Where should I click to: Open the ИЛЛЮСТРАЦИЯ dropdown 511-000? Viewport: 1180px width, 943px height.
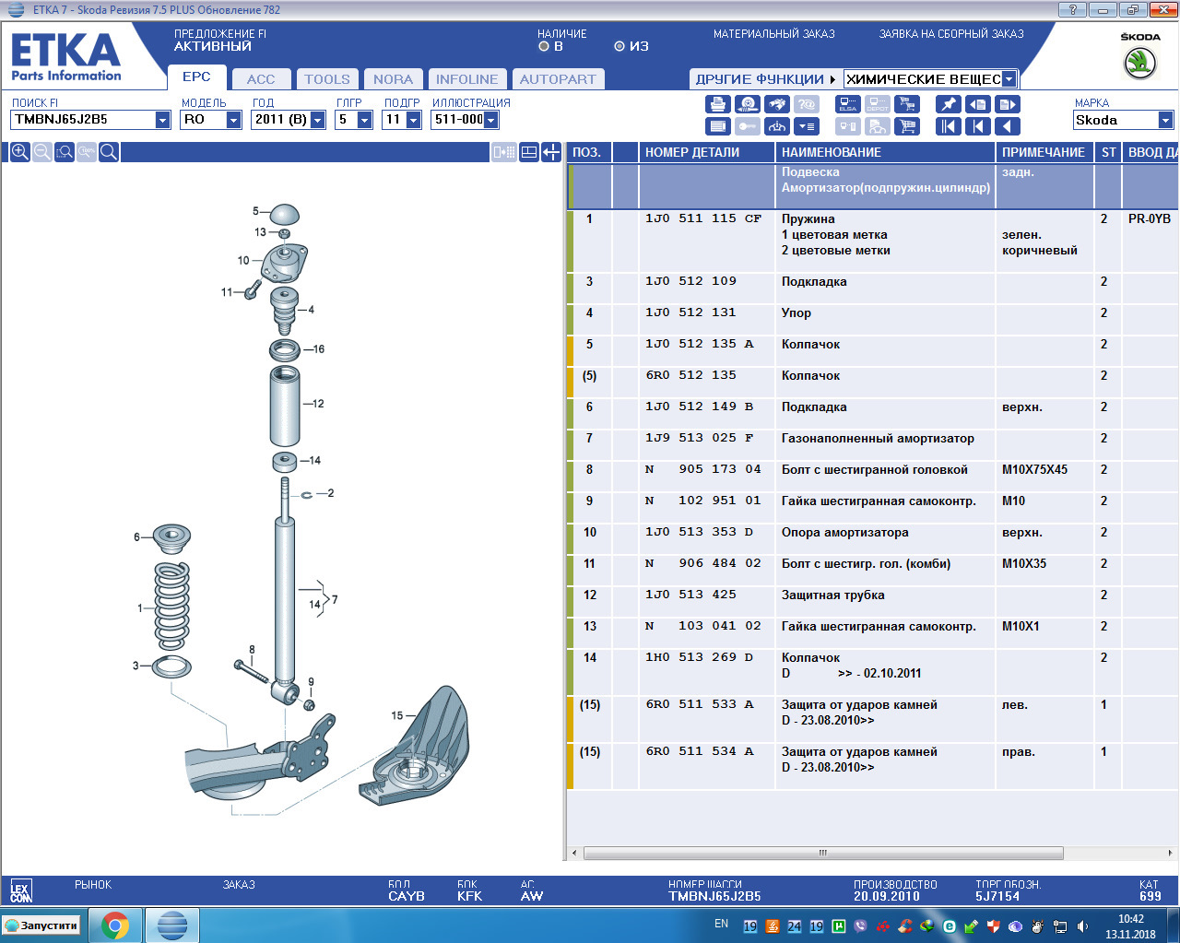(490, 120)
